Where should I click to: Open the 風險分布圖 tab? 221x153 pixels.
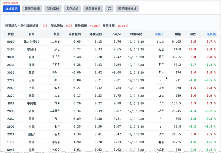(93, 9)
